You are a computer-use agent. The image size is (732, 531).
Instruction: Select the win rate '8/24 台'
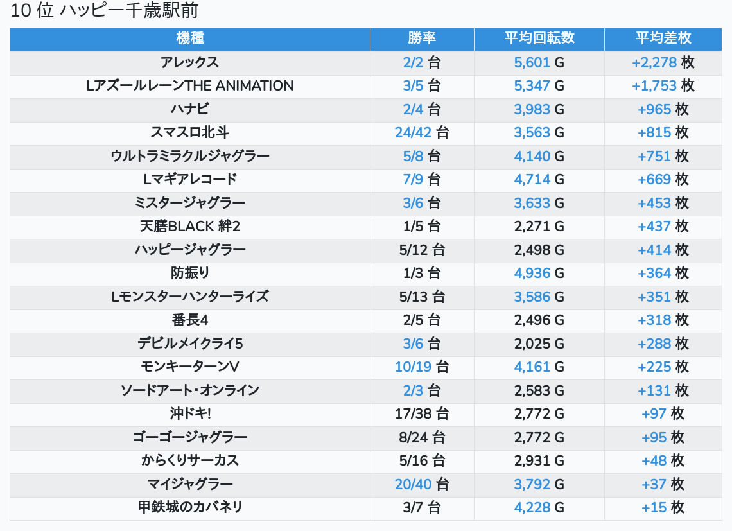(x=422, y=437)
